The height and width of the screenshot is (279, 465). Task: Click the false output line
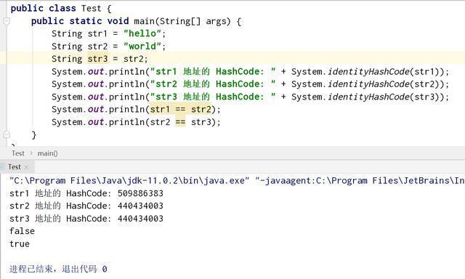click(x=22, y=231)
